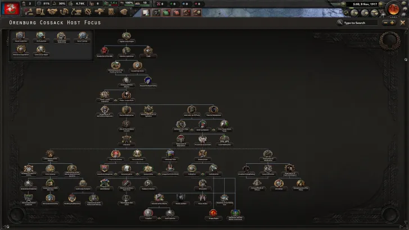This screenshot has height=230, width=409.
Task: Open the Research tab with flask icon
Action: 39,12
